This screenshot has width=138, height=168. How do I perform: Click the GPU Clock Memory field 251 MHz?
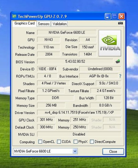click(80, 120)
